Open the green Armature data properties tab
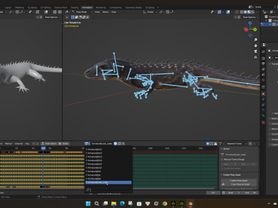 [x=264, y=110]
